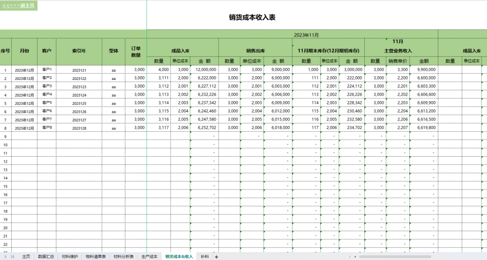Switch to 材料维护 sheet tab
Image resolution: width=487 pixels, height=260 pixels.
(70, 256)
